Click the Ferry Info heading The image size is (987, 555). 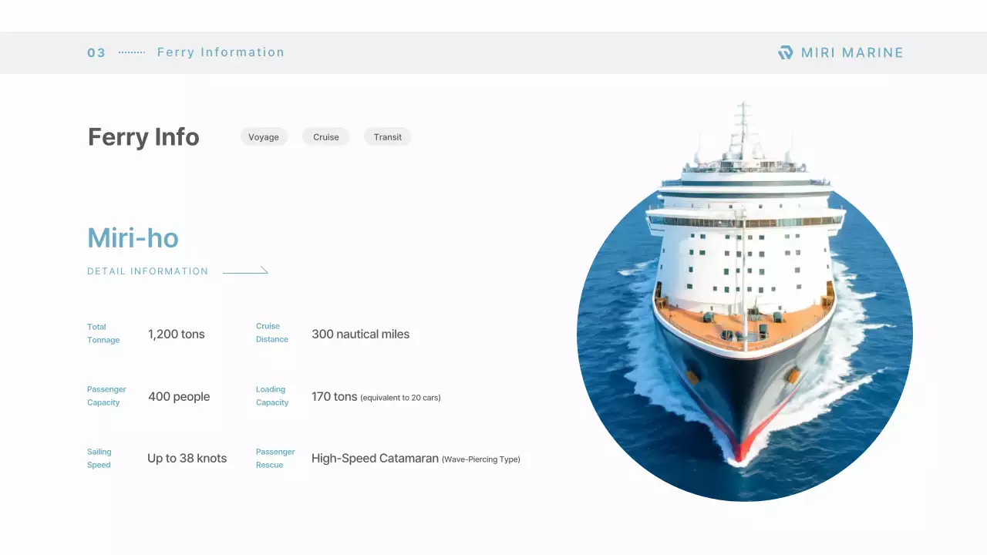[143, 136]
